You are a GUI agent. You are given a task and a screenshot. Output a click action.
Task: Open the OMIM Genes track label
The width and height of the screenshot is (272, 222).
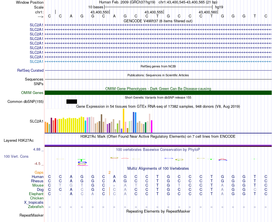click(32, 93)
